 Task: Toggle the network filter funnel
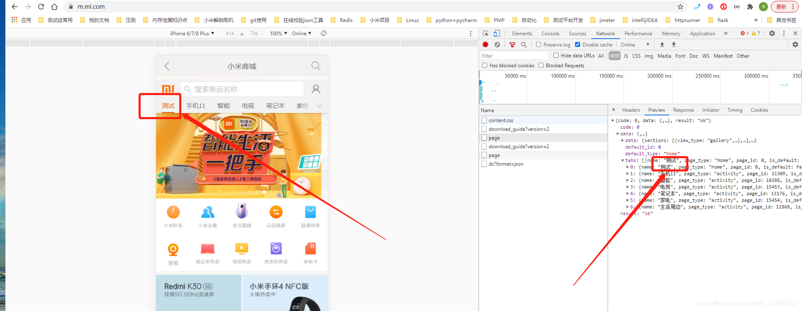pos(512,44)
